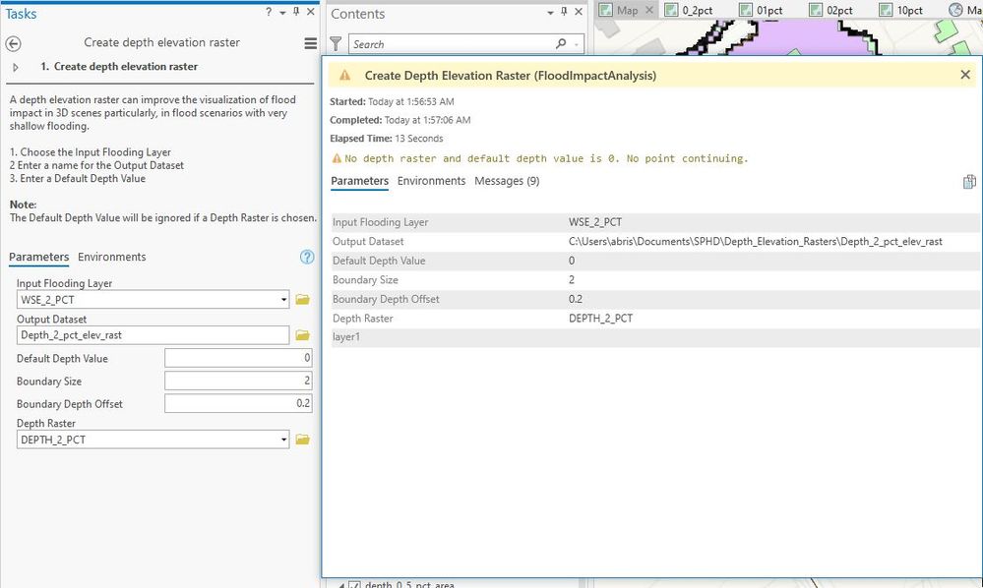Switch to the 10pct view tab
983x588 pixels.
(x=901, y=10)
